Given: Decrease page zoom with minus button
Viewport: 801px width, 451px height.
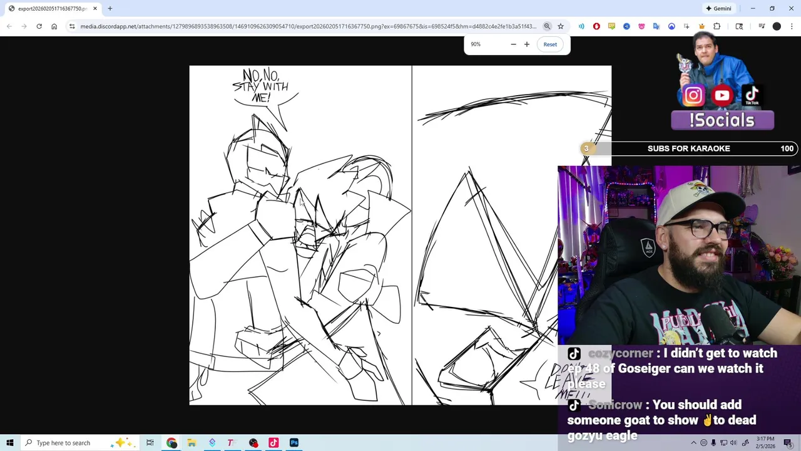Looking at the screenshot, I should tap(513, 44).
